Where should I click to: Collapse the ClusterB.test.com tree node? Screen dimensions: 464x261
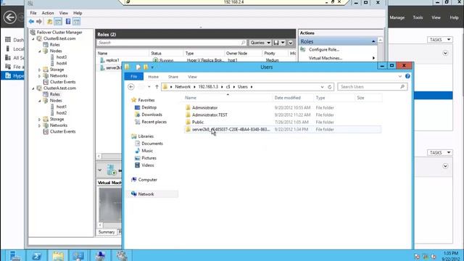click(x=33, y=38)
